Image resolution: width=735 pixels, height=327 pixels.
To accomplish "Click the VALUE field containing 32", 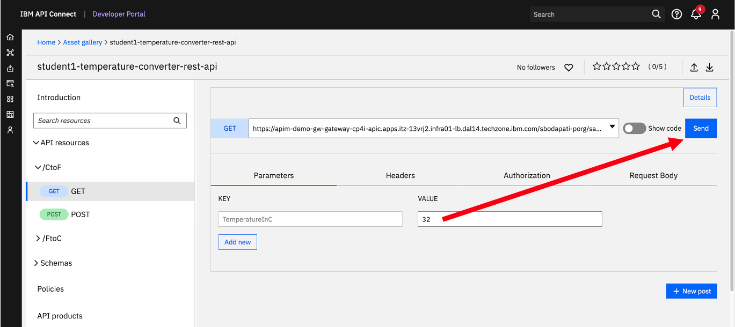I will [510, 219].
